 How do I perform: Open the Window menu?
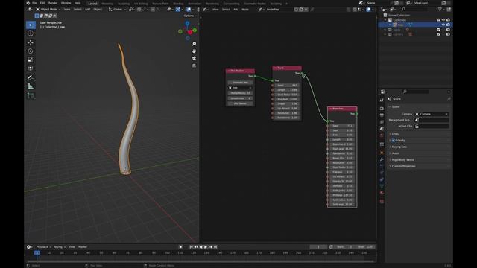coord(66,3)
